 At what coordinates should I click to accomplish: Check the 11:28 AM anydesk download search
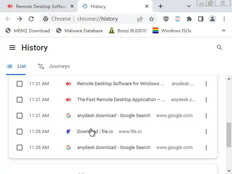(20, 148)
